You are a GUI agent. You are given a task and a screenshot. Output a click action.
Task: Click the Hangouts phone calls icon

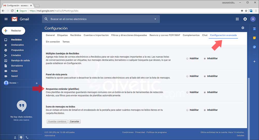27,137
